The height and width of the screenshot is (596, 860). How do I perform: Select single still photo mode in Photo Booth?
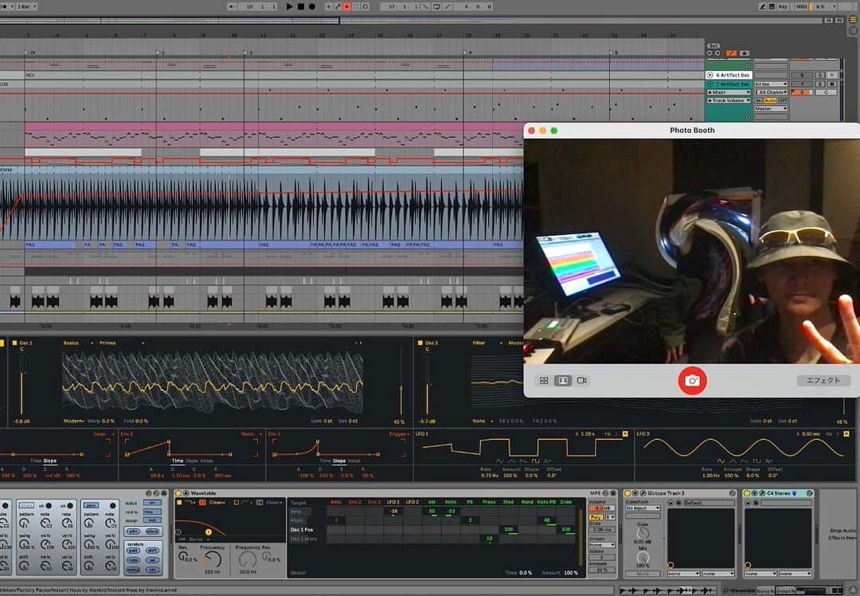563,380
